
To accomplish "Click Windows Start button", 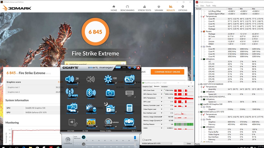I will (x=3, y=147).
